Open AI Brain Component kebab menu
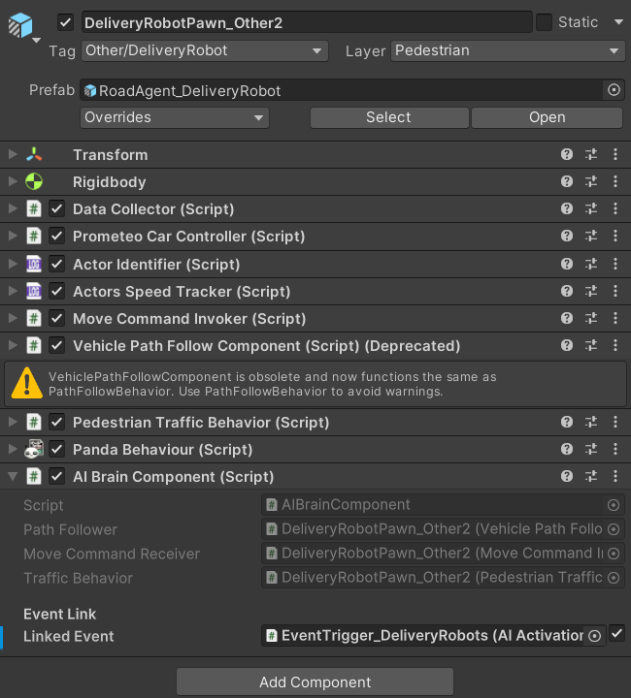 pyautogui.click(x=615, y=476)
